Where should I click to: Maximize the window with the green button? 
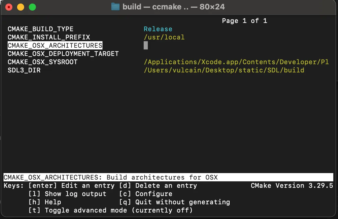pos(33,7)
